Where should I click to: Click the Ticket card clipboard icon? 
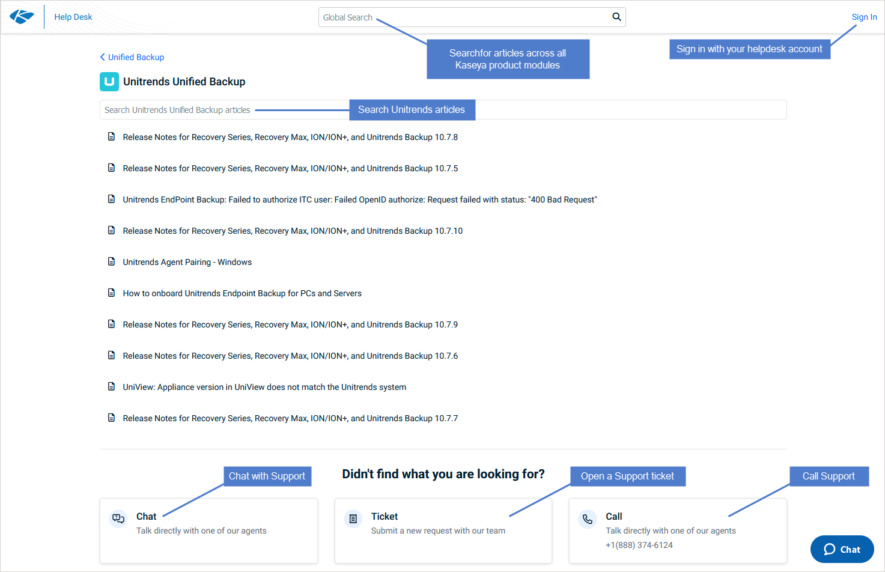(x=353, y=519)
